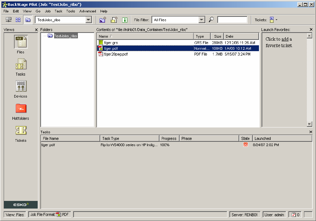This screenshot has height=221, width=316.
Task: Select the tiger.pdf file in contents
Action: 178,48
